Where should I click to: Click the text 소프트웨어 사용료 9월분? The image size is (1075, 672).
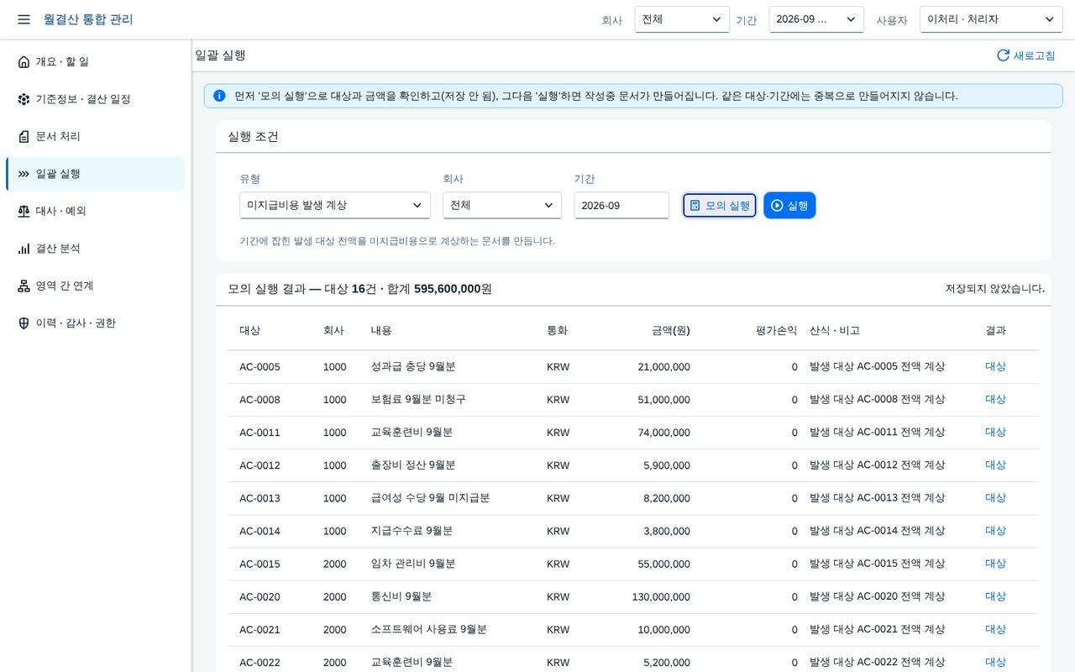tap(429, 629)
